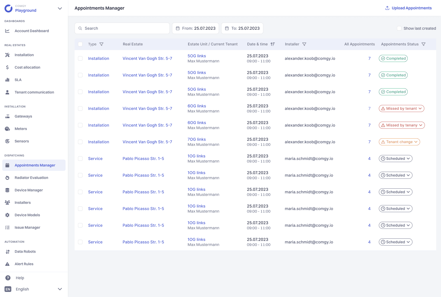Click the Device Models gear icon
The image size is (441, 297).
pos(7,215)
